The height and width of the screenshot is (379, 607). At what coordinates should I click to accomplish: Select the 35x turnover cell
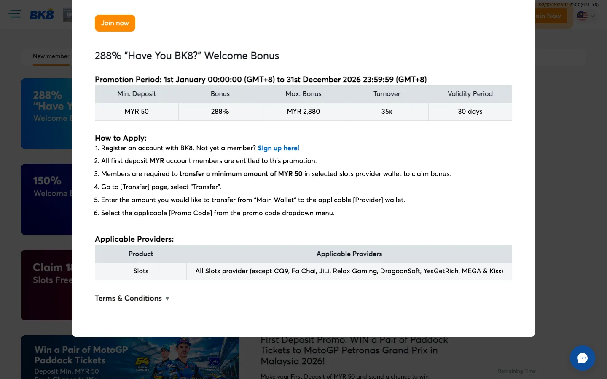387,112
